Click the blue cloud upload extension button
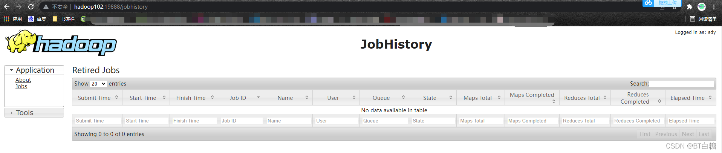The image size is (722, 153). point(662,3)
